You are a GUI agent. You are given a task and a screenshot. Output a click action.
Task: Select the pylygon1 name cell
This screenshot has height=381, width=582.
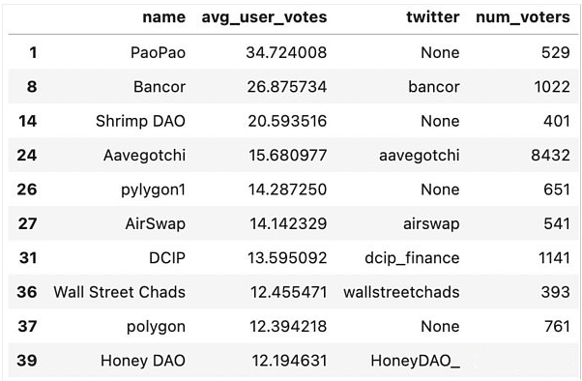click(x=153, y=190)
